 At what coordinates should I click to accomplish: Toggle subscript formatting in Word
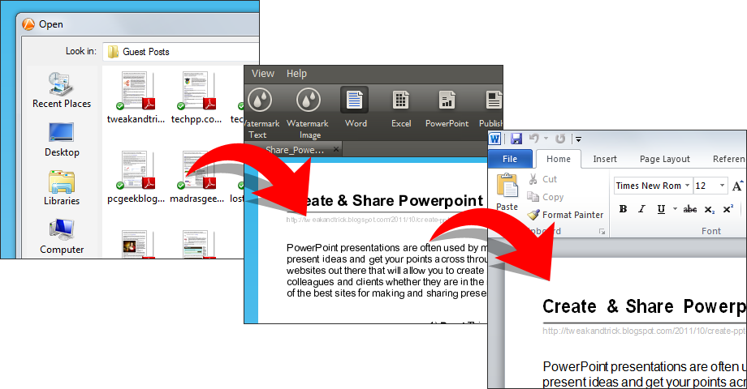coord(710,209)
